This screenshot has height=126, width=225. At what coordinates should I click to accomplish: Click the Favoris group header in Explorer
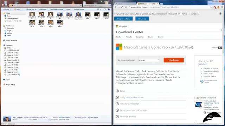coord(8,14)
